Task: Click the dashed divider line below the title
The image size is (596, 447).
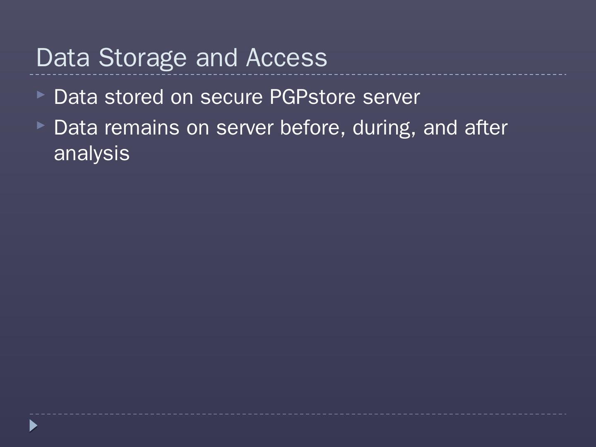Action: (x=298, y=74)
